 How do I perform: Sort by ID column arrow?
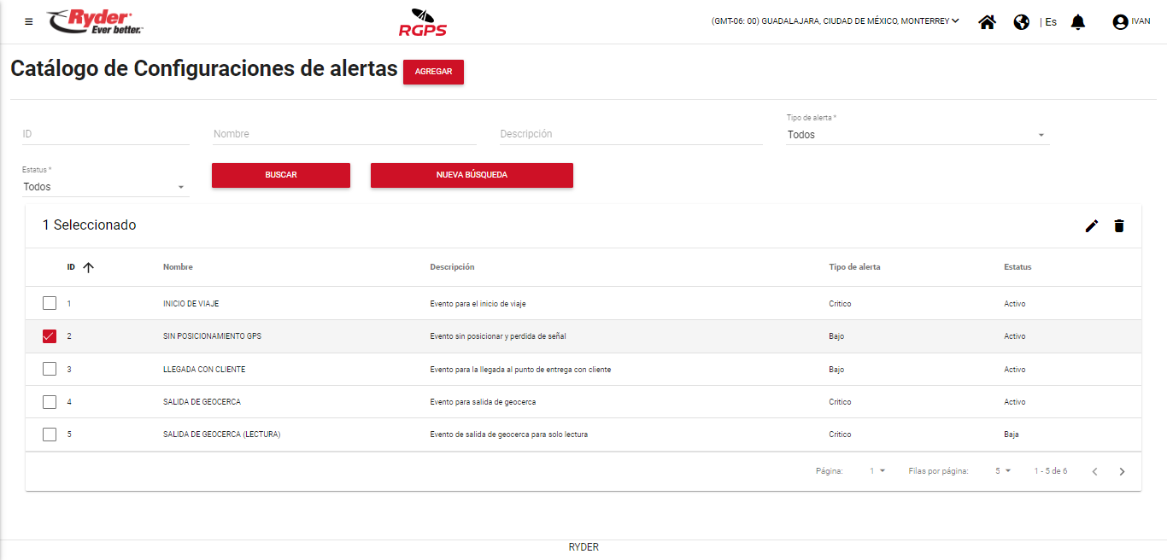(x=88, y=267)
